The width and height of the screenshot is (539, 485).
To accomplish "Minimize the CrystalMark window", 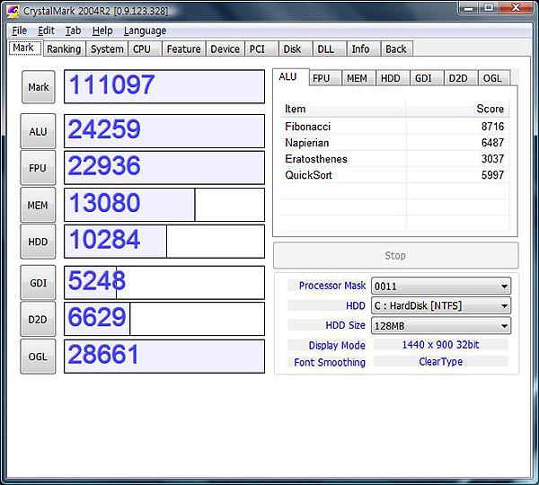I will click(x=469, y=8).
